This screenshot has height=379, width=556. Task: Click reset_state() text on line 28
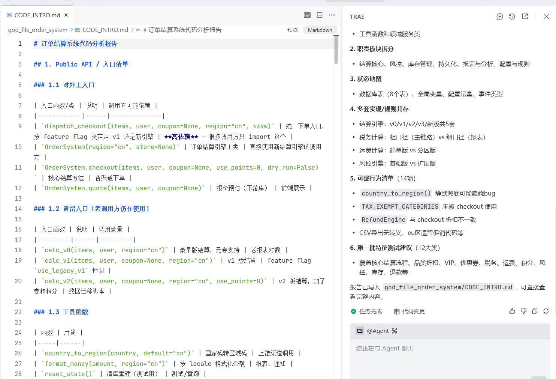69,374
